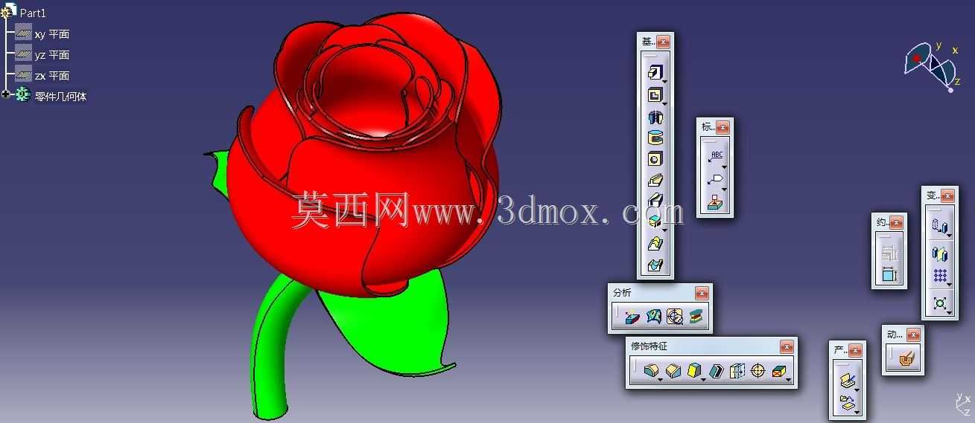
Task: Select the Shell tool
Action: (x=717, y=370)
